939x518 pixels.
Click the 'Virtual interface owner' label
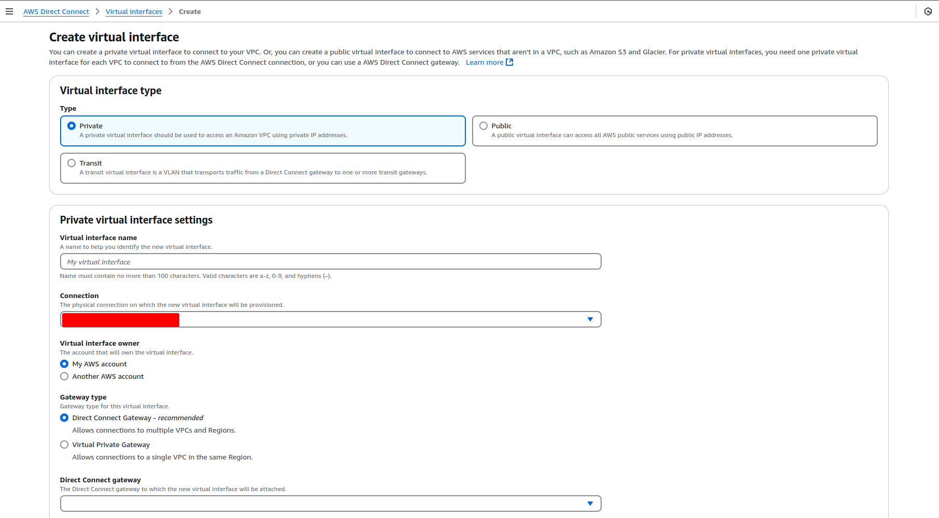click(x=99, y=343)
